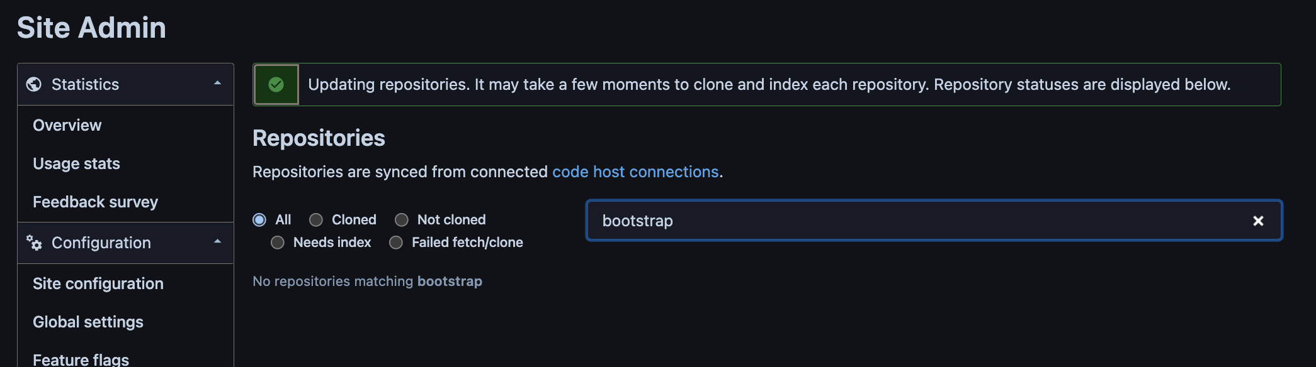Click the Statistics section header
The width and height of the screenshot is (1316, 367).
tap(125, 84)
